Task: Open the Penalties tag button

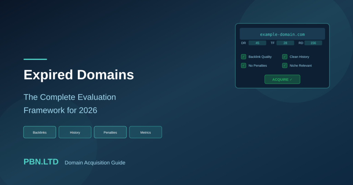Action: [x=110, y=132]
